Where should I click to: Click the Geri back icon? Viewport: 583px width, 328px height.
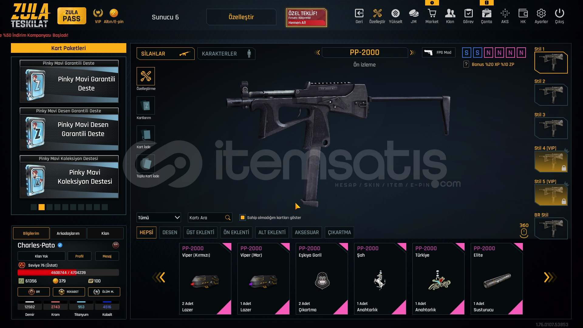pyautogui.click(x=359, y=13)
